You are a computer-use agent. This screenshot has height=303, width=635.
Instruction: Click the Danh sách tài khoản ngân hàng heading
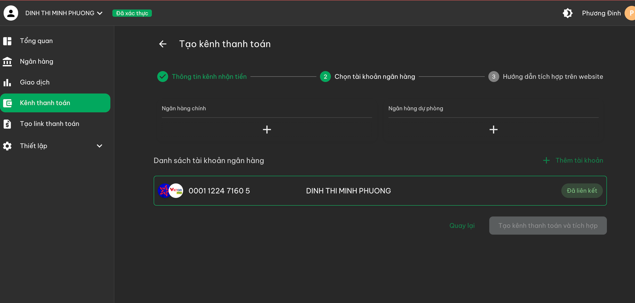click(x=209, y=161)
